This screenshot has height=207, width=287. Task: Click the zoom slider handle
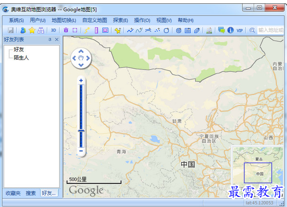81,131
